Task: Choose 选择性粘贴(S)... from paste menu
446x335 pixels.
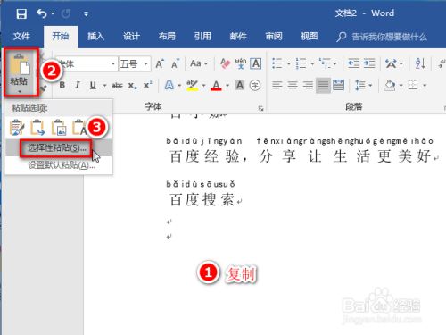Action: pyautogui.click(x=58, y=148)
